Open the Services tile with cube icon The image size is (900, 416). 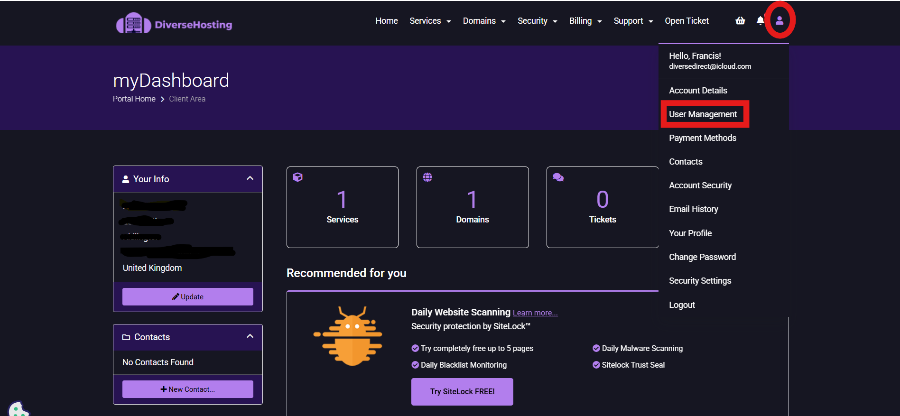342,207
